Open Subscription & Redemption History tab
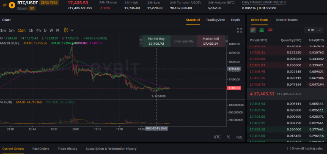The width and height of the screenshot is (327, 154). point(111,149)
